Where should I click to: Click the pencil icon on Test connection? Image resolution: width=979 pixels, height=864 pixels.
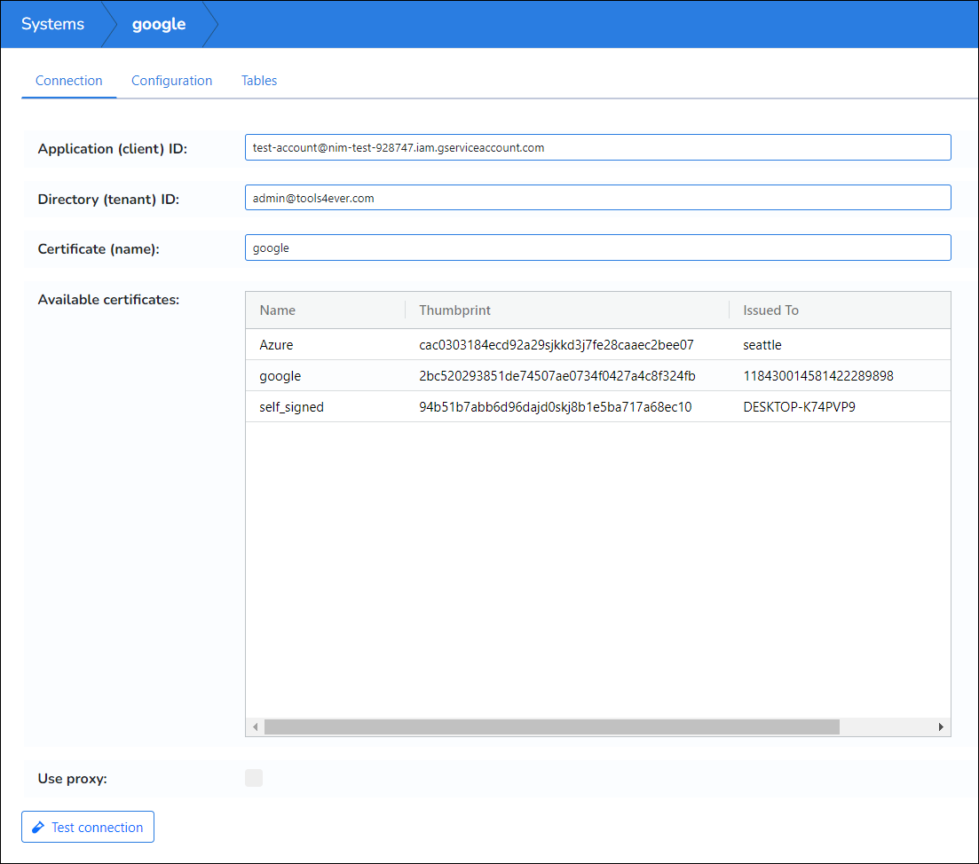point(38,828)
